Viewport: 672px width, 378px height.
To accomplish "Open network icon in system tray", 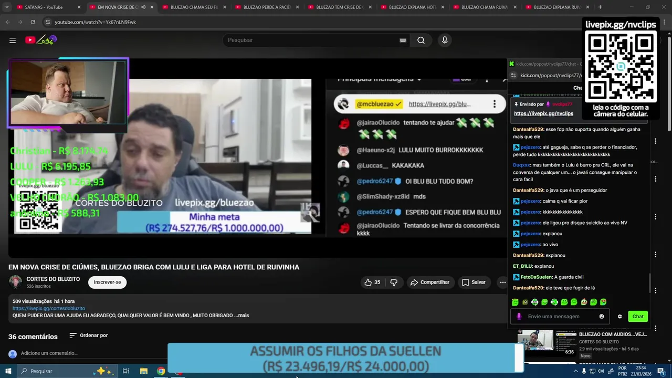I will [x=593, y=371].
